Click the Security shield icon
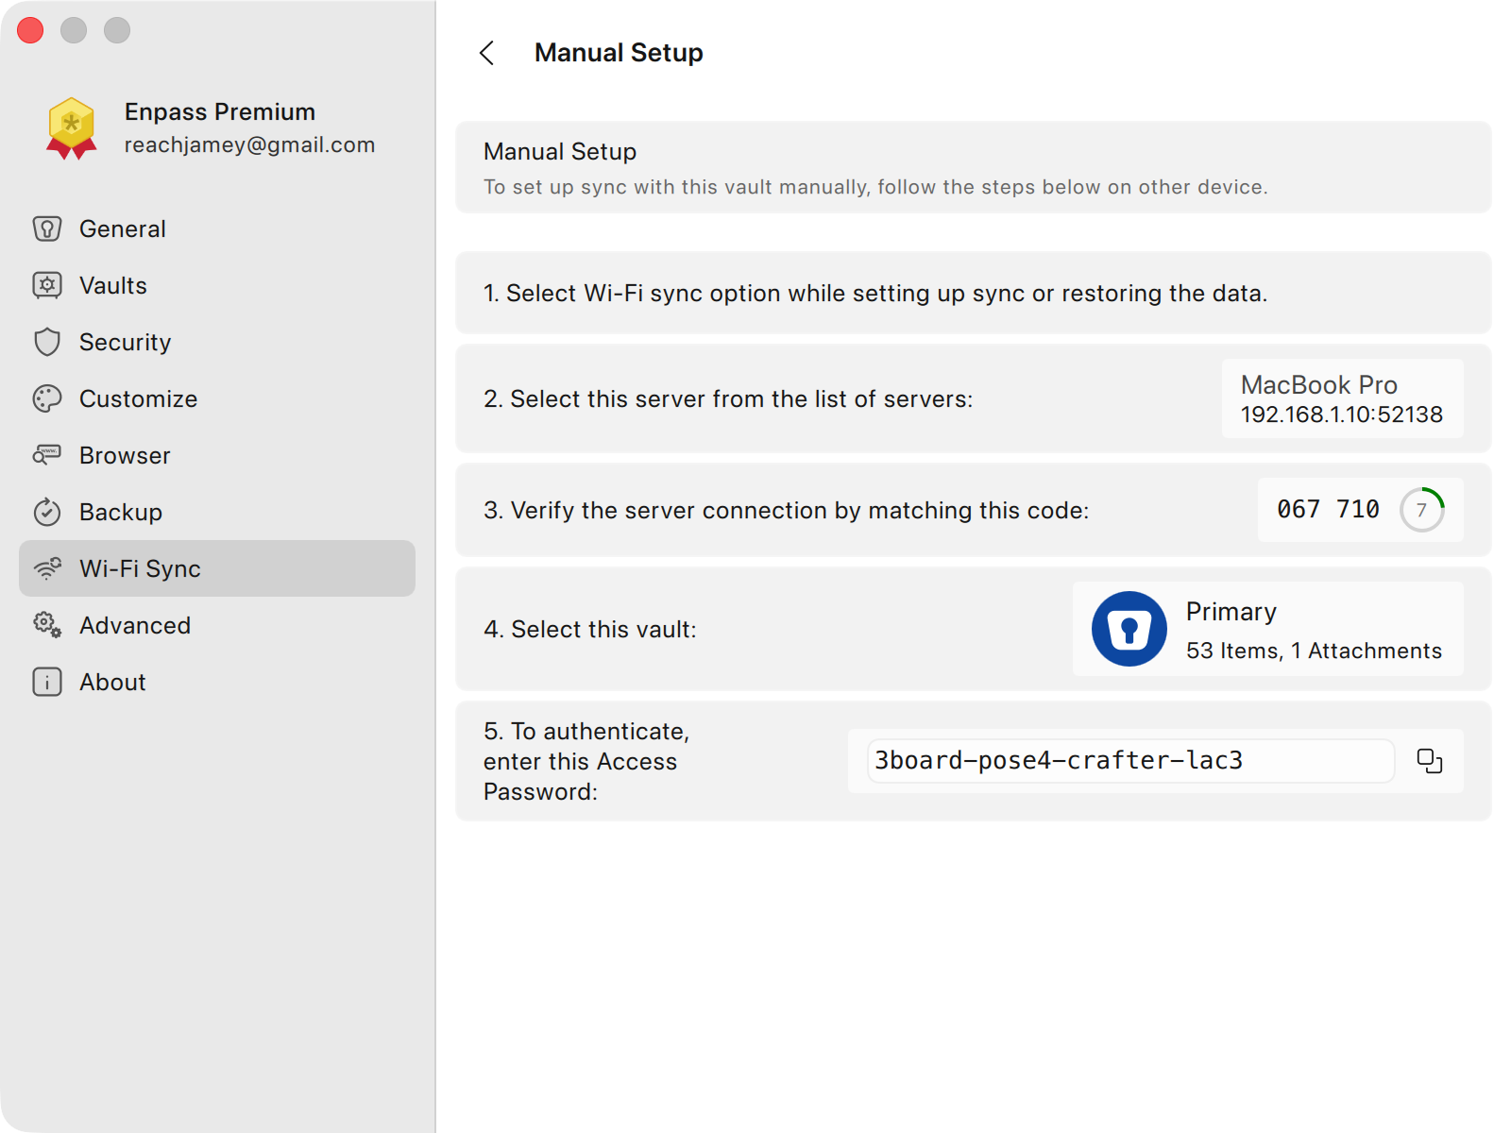This screenshot has width=1511, height=1133. pyautogui.click(x=47, y=342)
